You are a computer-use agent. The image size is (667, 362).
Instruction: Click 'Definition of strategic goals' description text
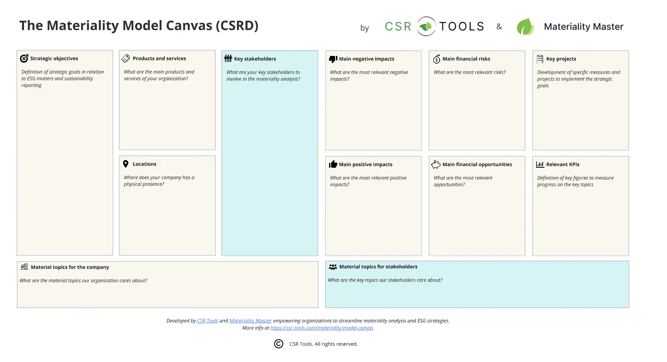coord(62,78)
